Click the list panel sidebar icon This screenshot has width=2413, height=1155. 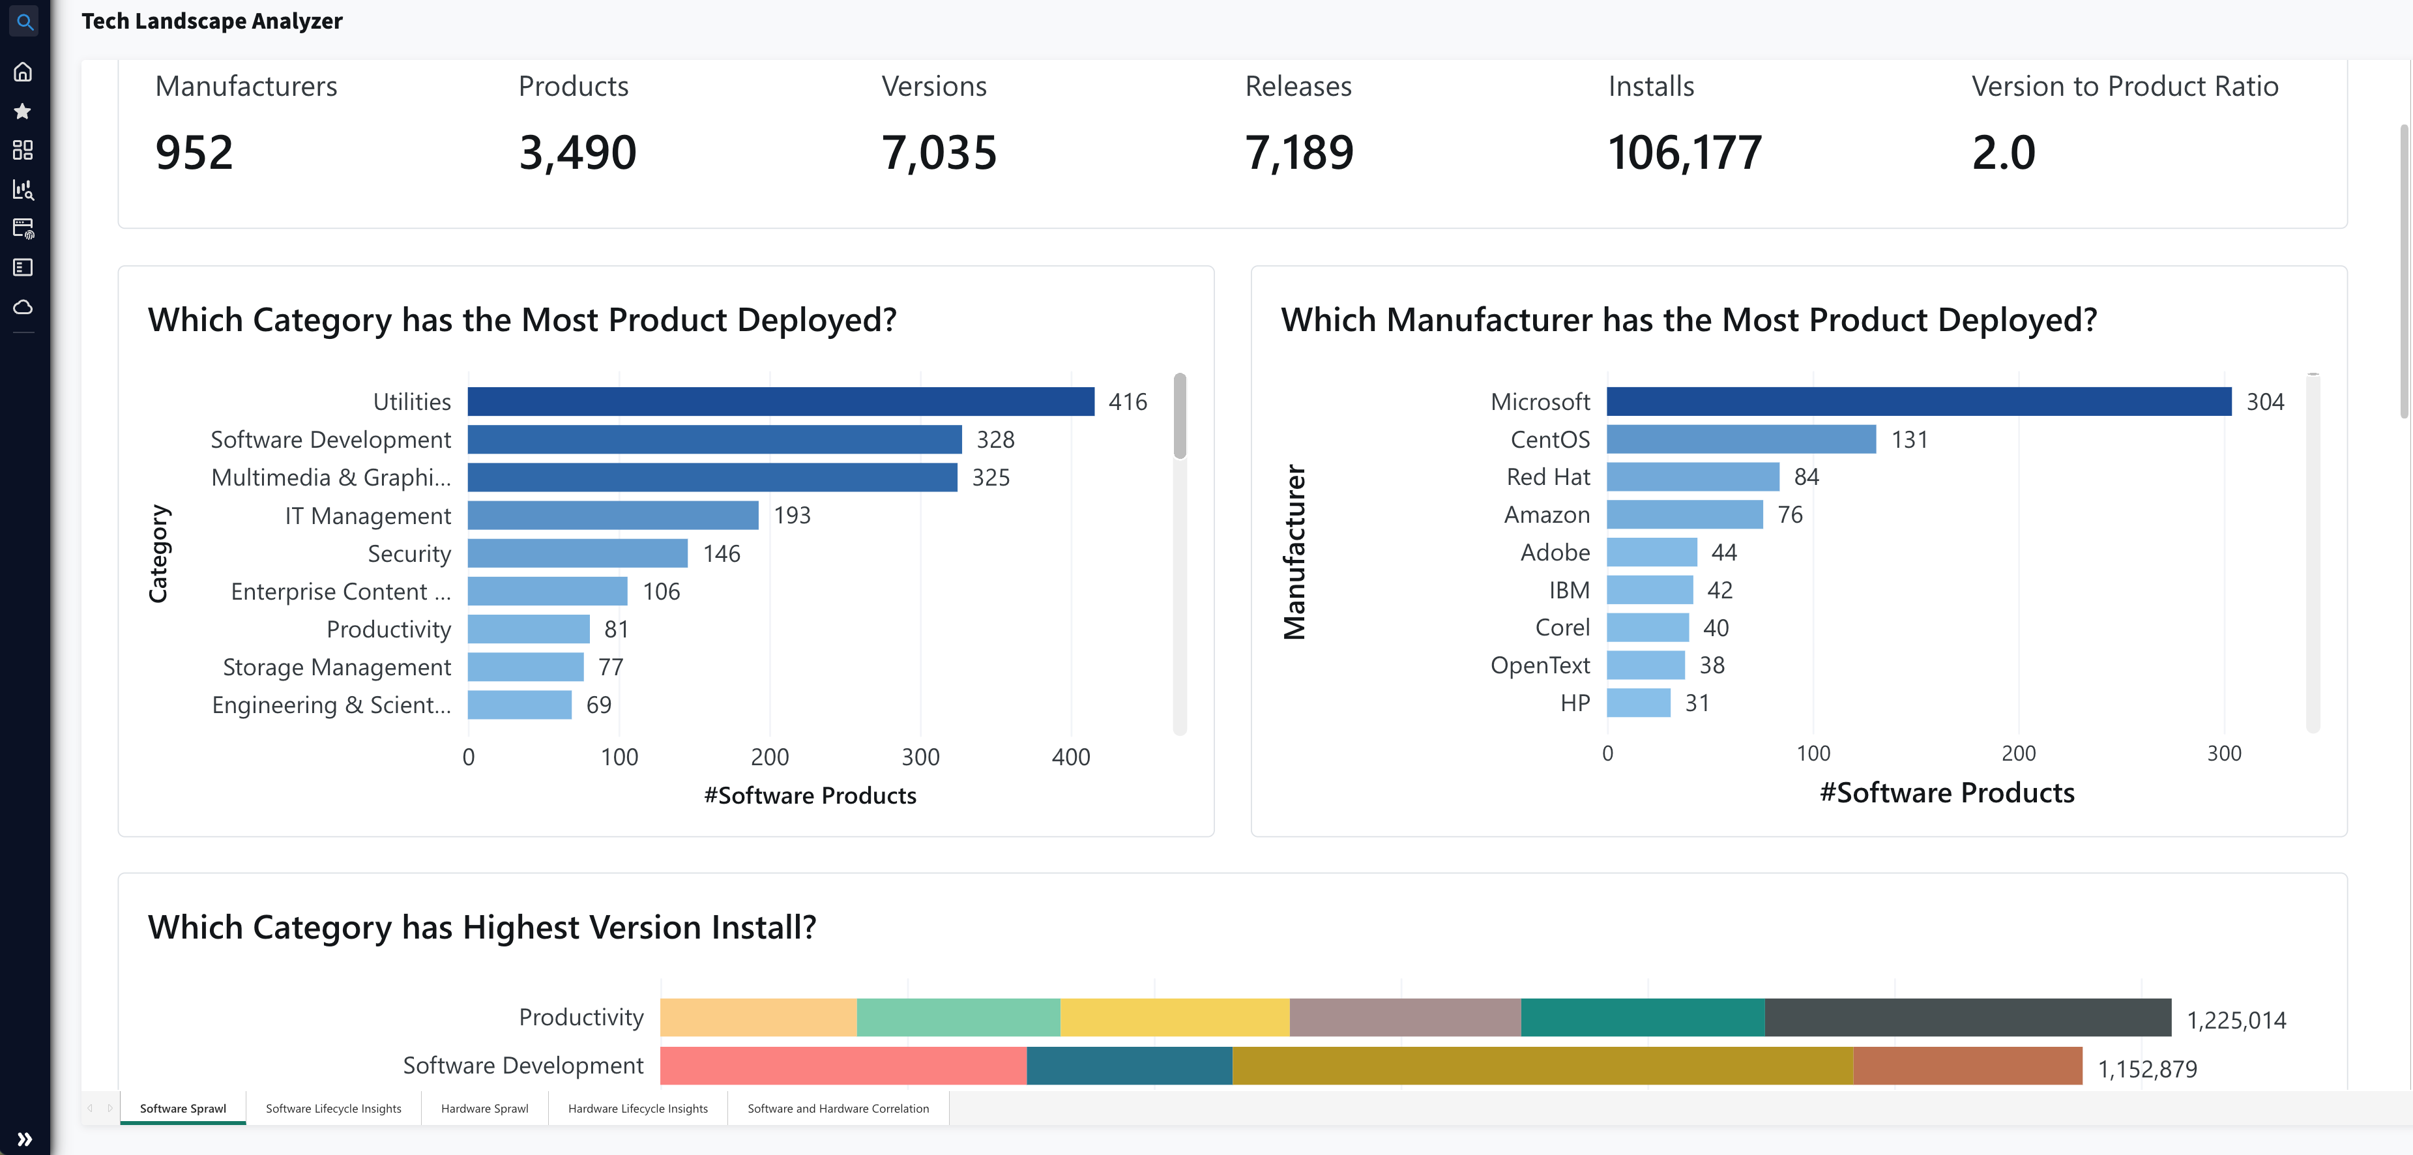pos(23,268)
